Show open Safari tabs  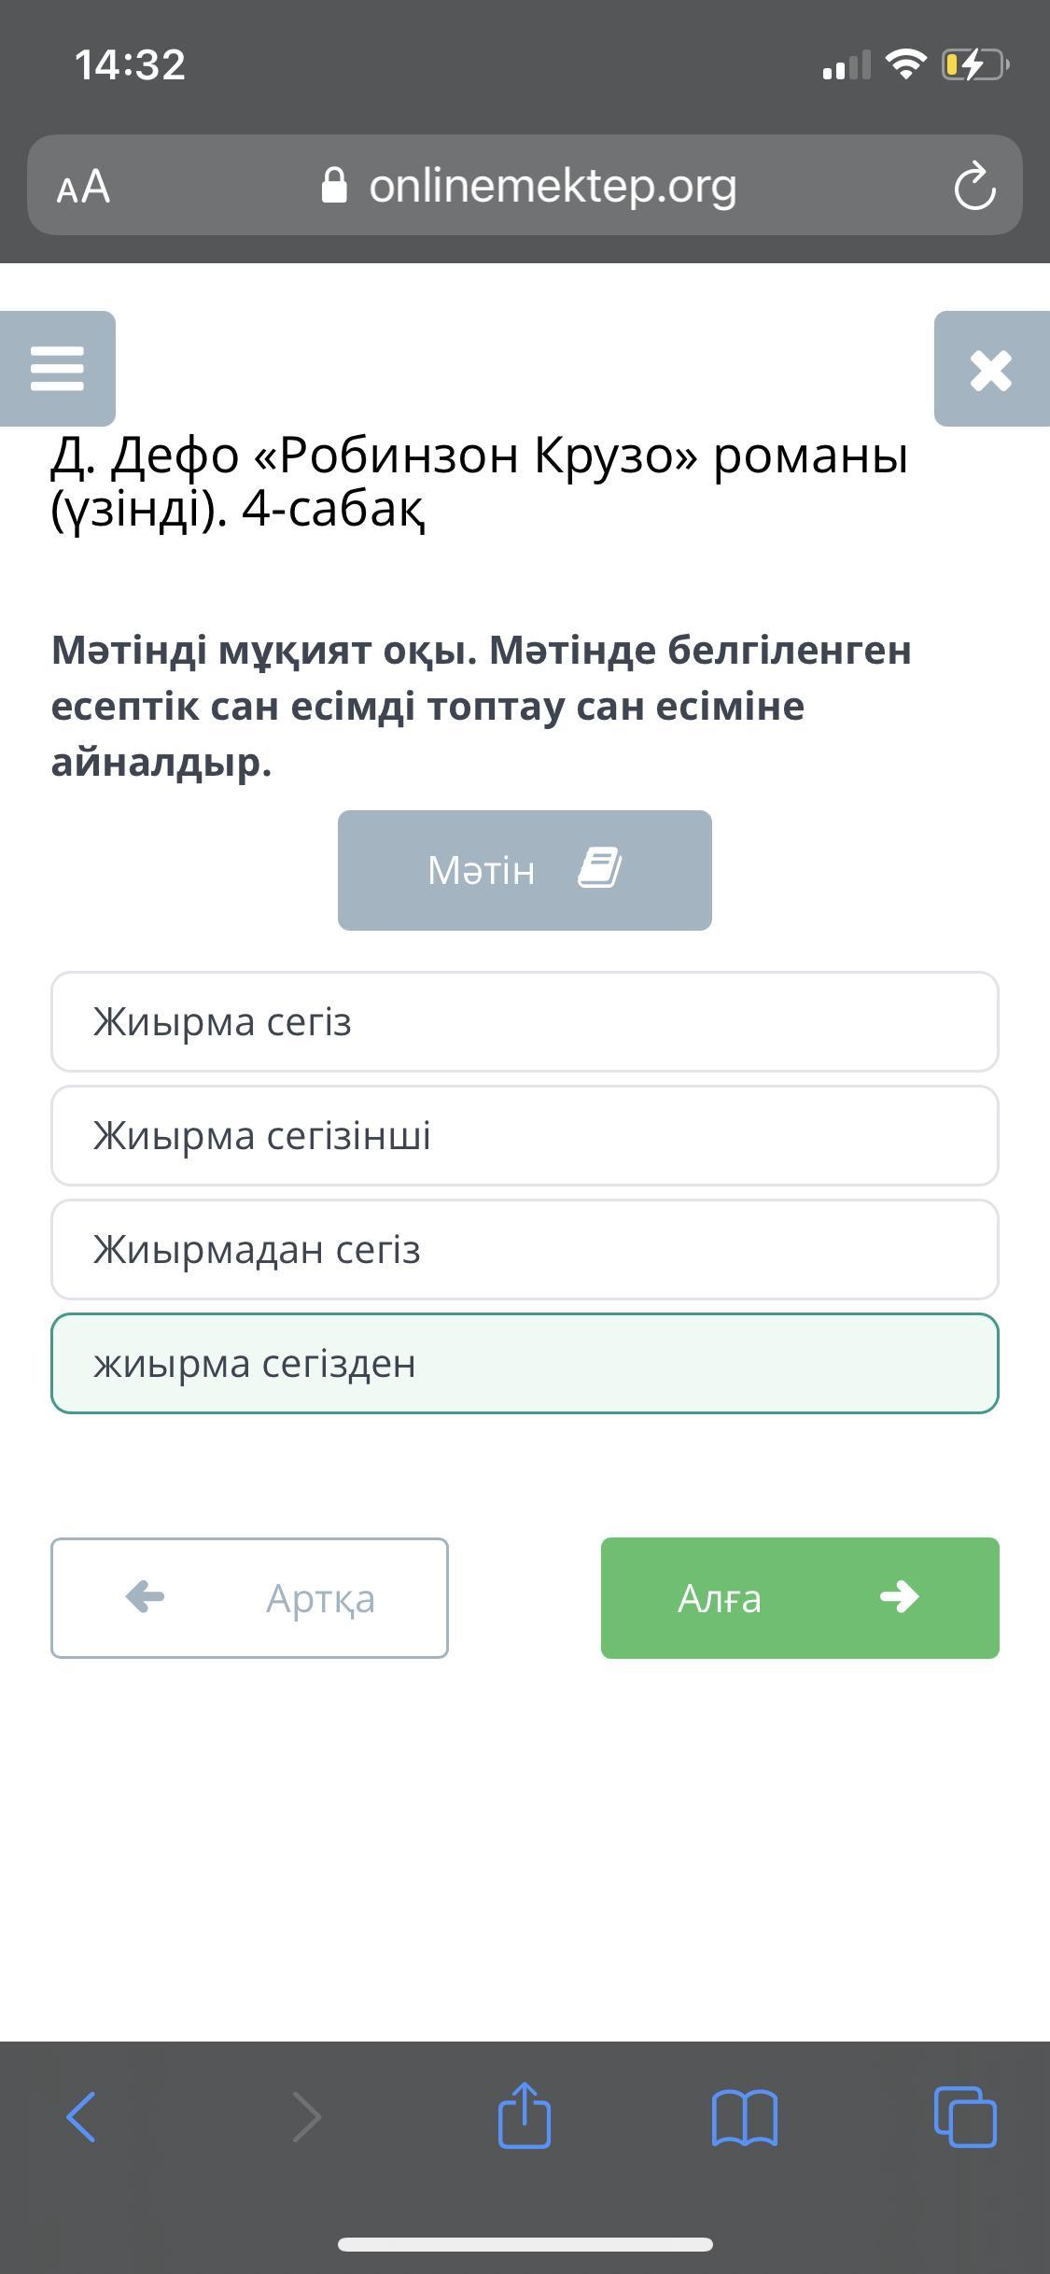965,2115
